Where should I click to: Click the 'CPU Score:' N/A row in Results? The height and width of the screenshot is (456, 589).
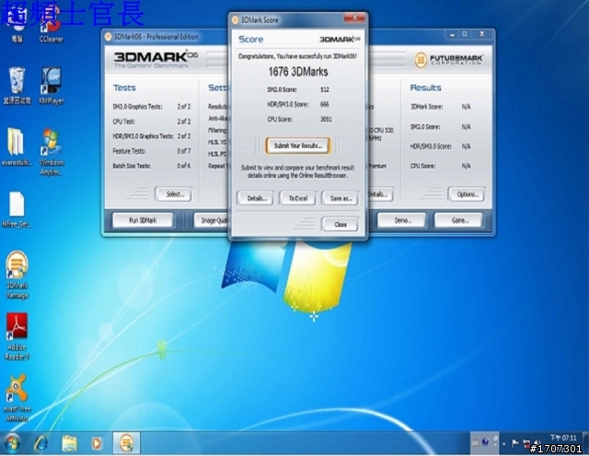tap(441, 166)
